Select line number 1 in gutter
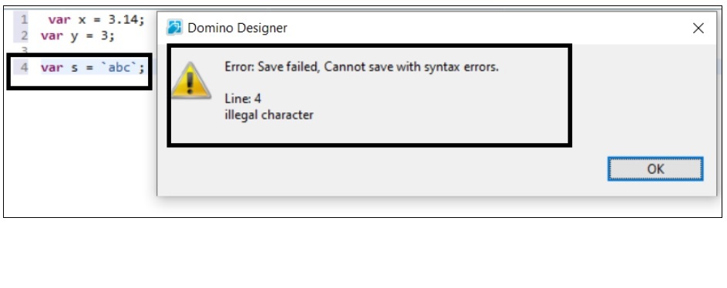Image resolution: width=727 pixels, height=288 pixels. click(24, 19)
